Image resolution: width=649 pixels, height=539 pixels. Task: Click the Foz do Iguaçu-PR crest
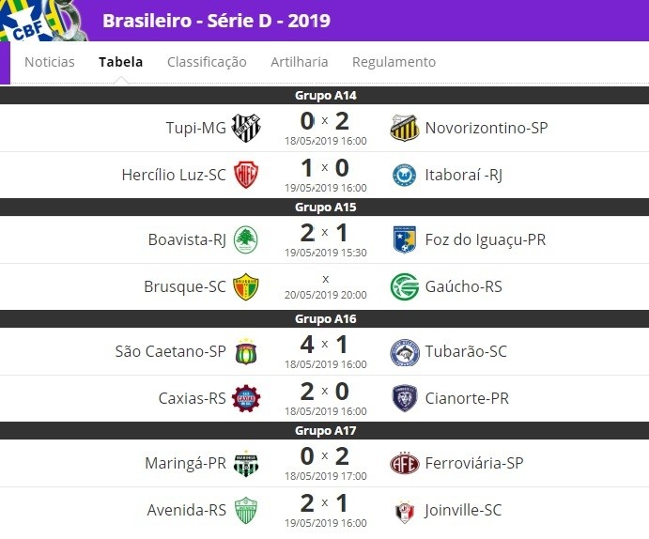coord(405,239)
